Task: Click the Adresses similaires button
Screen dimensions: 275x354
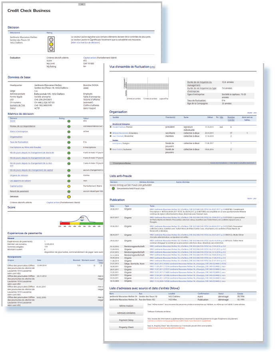Action: (126, 313)
